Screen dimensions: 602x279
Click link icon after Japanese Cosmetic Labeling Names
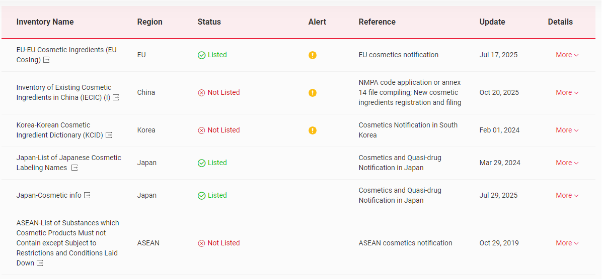[74, 168]
